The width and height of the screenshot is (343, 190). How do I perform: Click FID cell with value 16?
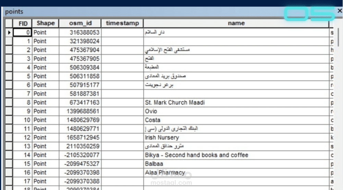click(23, 173)
